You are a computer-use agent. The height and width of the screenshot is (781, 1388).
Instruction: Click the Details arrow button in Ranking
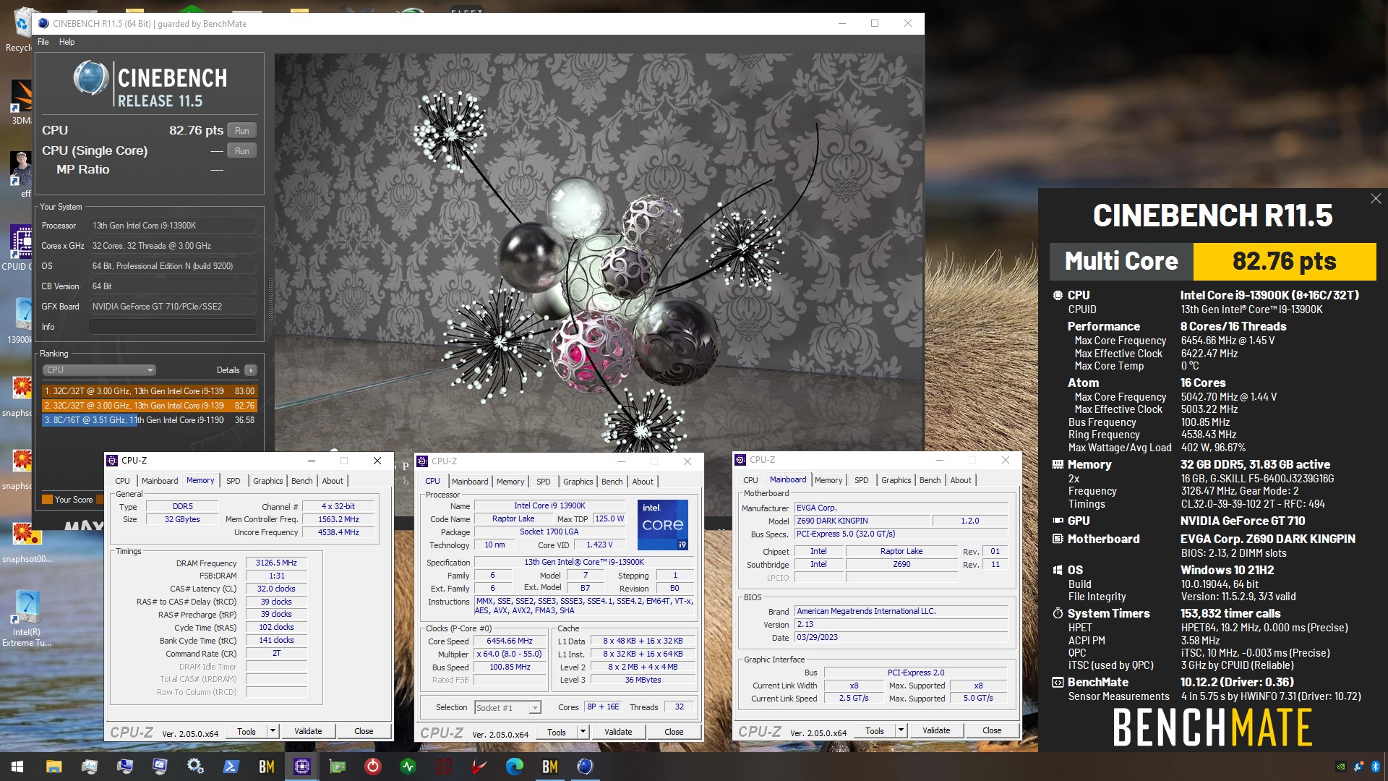[250, 370]
